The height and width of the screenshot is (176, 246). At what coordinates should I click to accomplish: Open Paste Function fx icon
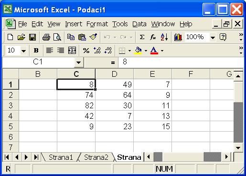153,37
